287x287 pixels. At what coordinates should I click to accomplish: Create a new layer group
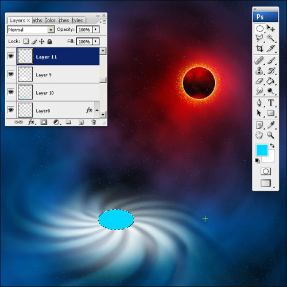(x=68, y=122)
